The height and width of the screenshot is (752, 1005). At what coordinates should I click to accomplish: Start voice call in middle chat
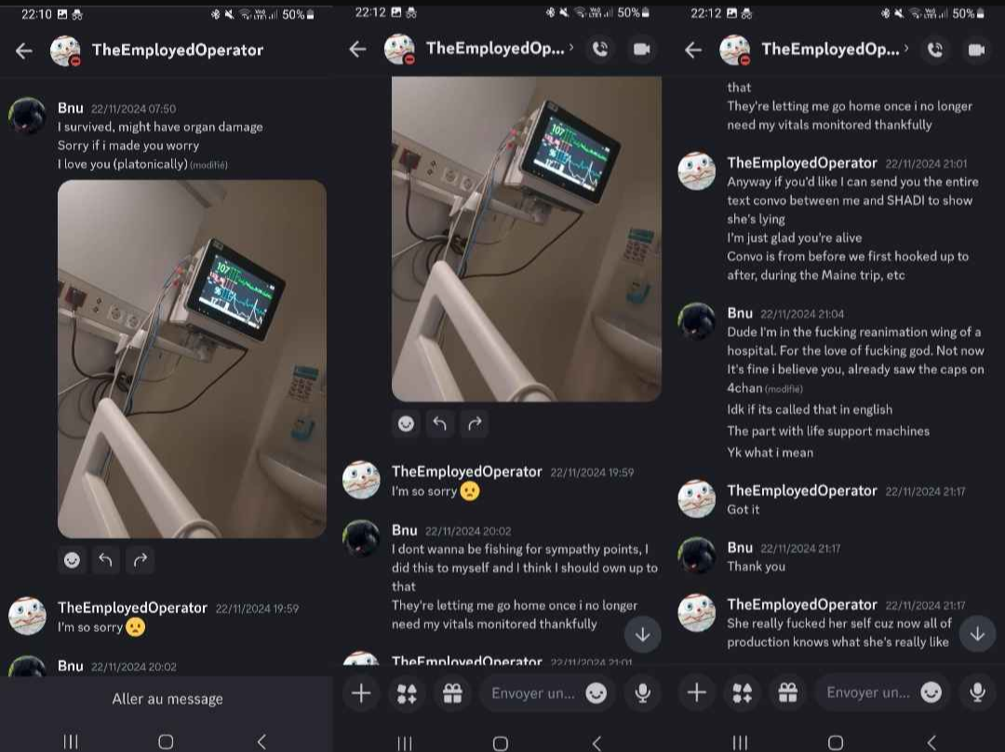coord(600,49)
